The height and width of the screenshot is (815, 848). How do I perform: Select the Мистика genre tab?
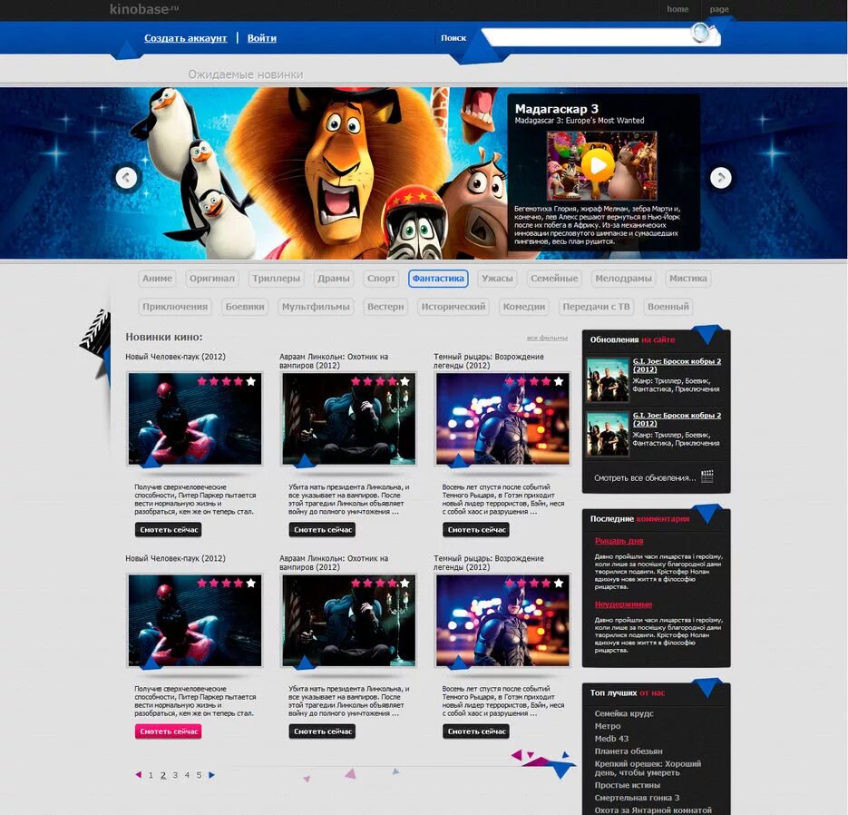coord(687,278)
